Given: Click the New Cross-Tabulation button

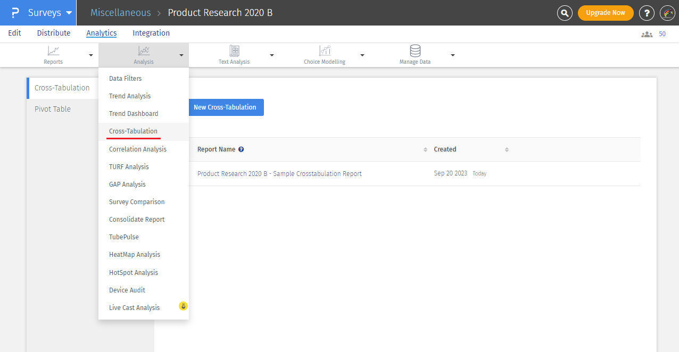Looking at the screenshot, I should tap(225, 107).
